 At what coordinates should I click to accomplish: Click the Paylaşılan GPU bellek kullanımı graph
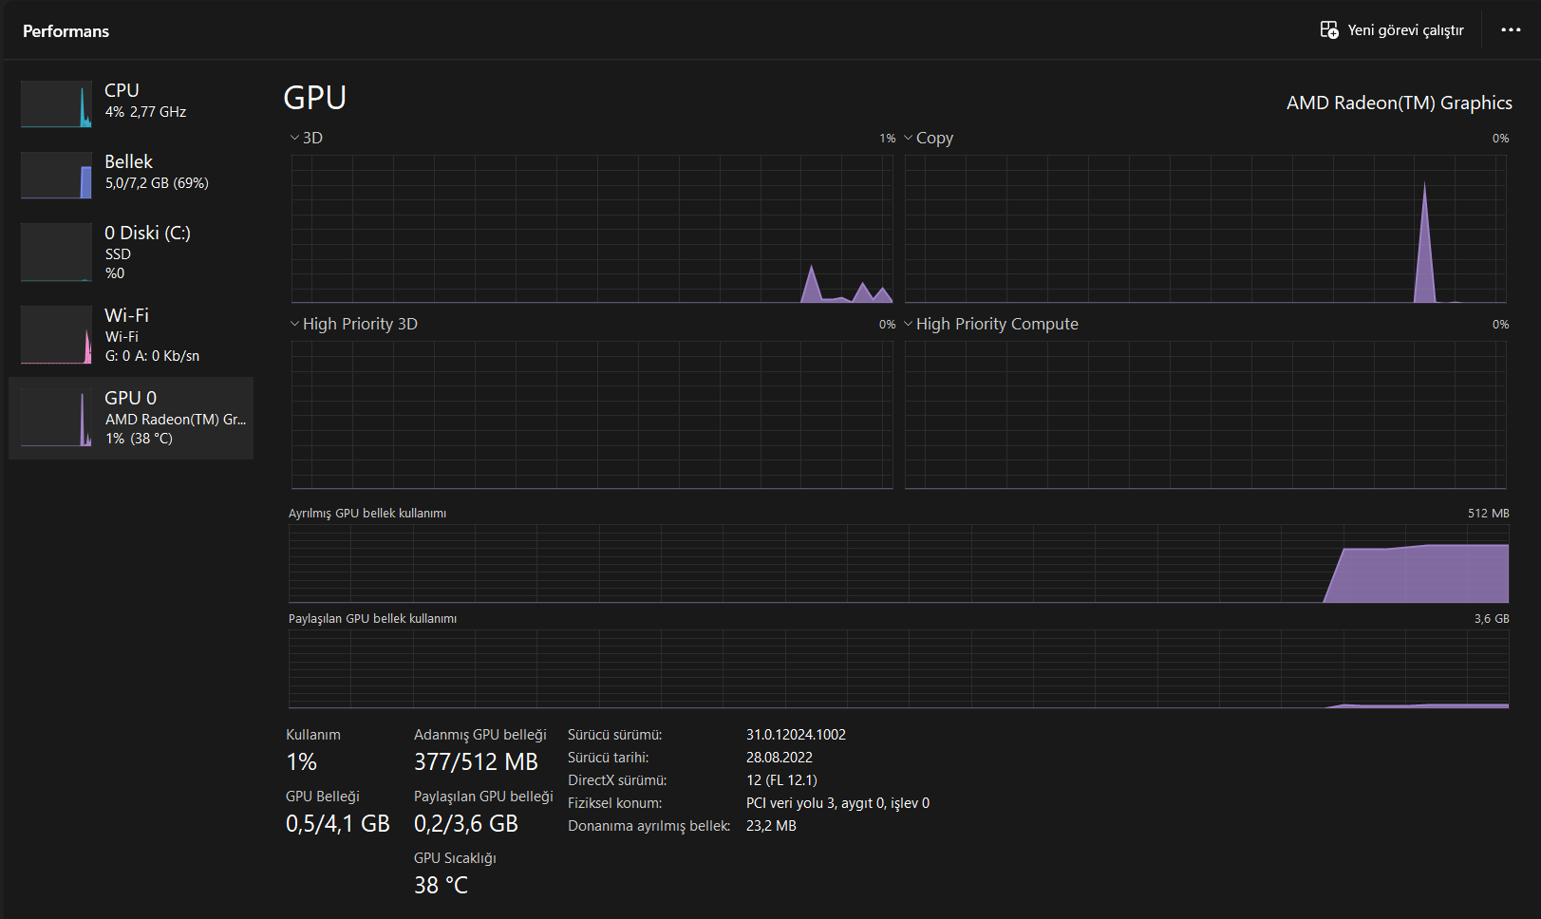(898, 668)
